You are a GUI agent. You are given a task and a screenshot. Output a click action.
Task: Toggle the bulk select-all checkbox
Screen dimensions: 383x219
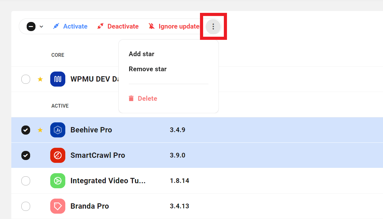(x=31, y=26)
